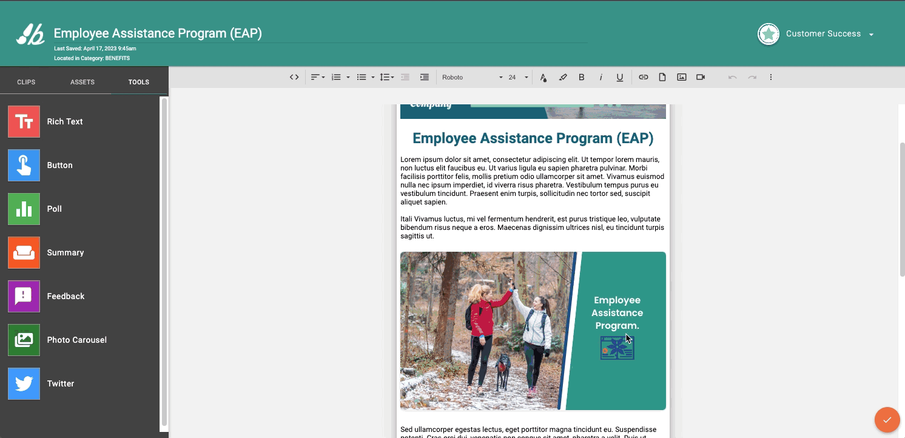
Task: Click the Twitter tool icon
Action: [x=24, y=383]
